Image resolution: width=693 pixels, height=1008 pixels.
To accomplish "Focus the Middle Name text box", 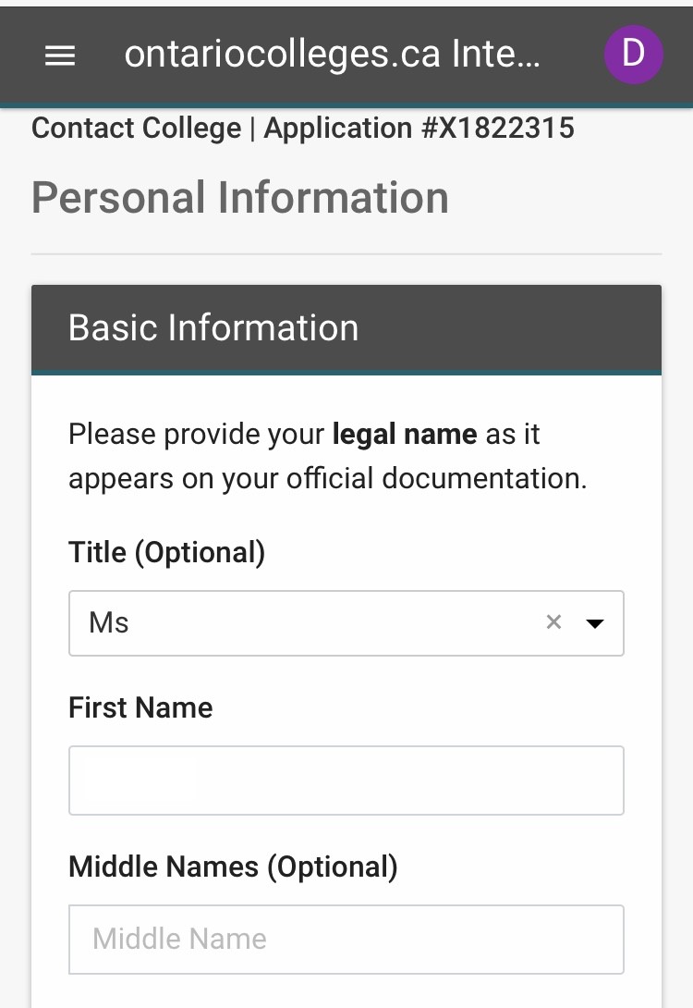I will [x=346, y=940].
